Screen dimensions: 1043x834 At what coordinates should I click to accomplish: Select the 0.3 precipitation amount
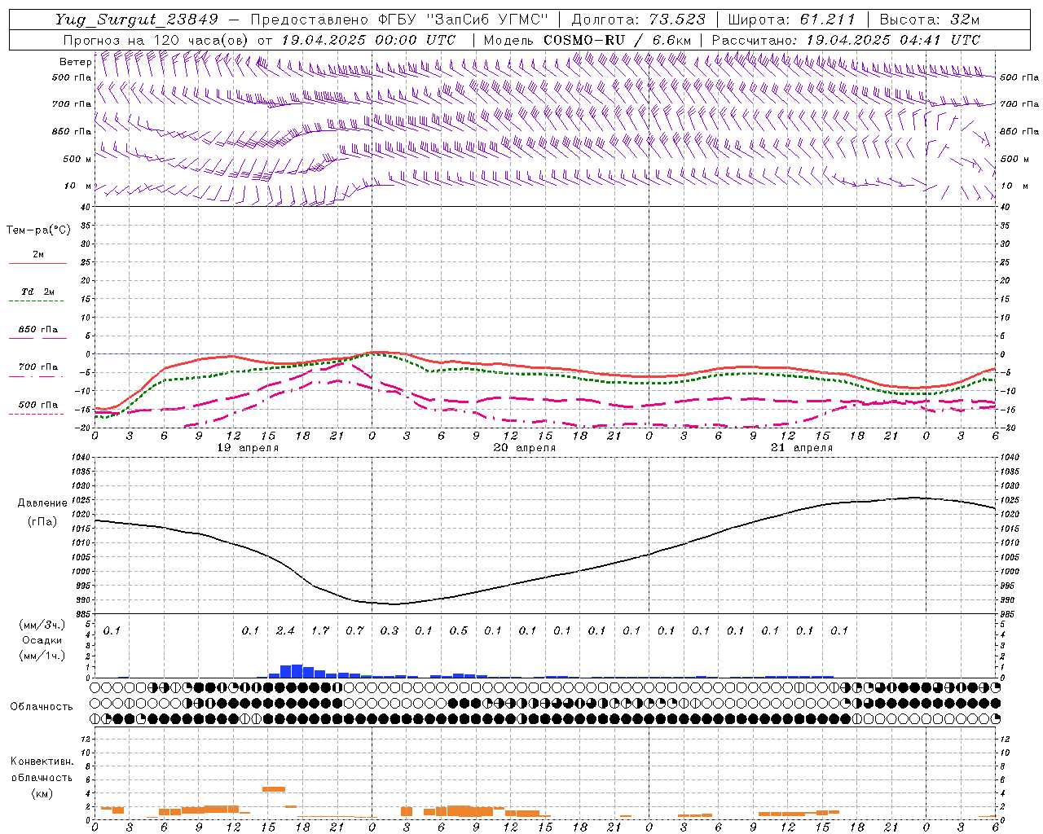coord(389,630)
